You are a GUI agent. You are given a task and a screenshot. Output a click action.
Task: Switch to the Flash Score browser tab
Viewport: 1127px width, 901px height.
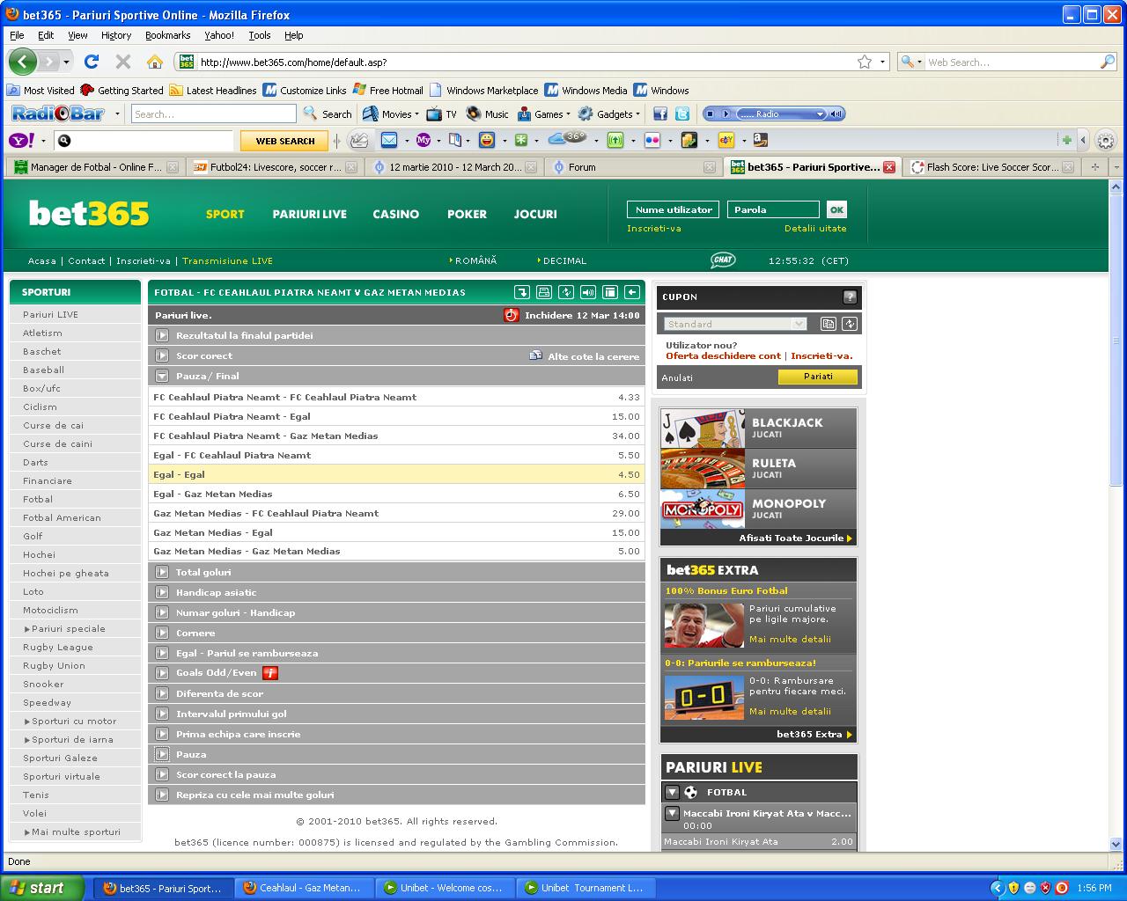(x=991, y=166)
